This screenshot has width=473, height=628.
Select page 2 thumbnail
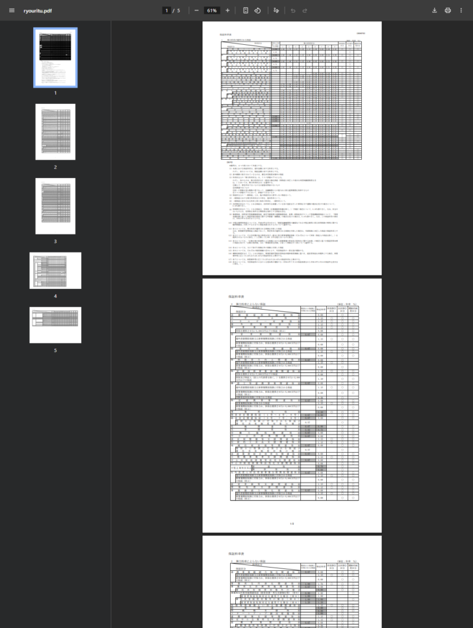[55, 132]
